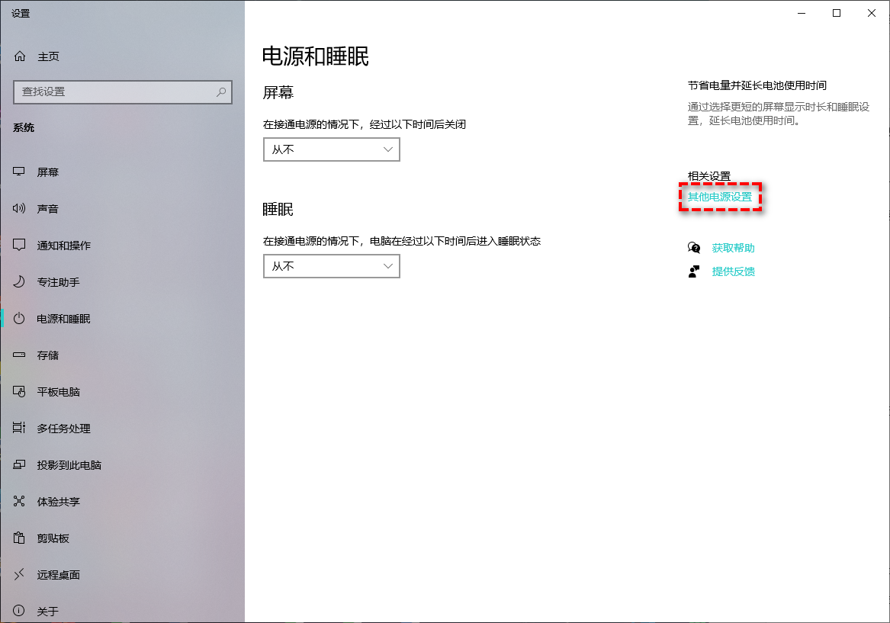Click the 提供反馈 link text
Screen dimensions: 890x623
coord(733,271)
